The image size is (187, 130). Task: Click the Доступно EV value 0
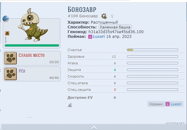[x=115, y=98]
